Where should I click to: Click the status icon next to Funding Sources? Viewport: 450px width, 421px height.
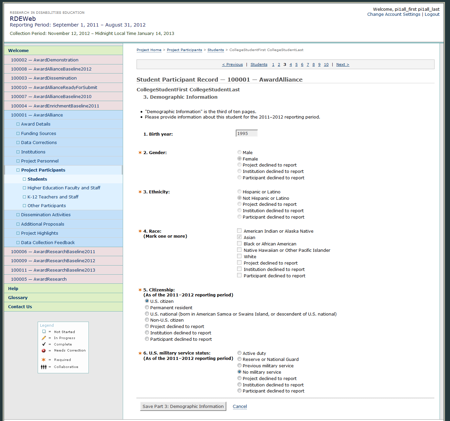(18, 134)
